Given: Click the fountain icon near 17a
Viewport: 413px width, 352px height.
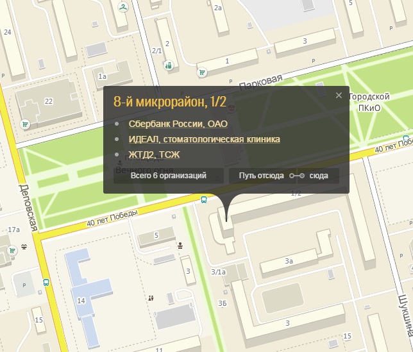Looking at the screenshot, I should pos(24,247).
